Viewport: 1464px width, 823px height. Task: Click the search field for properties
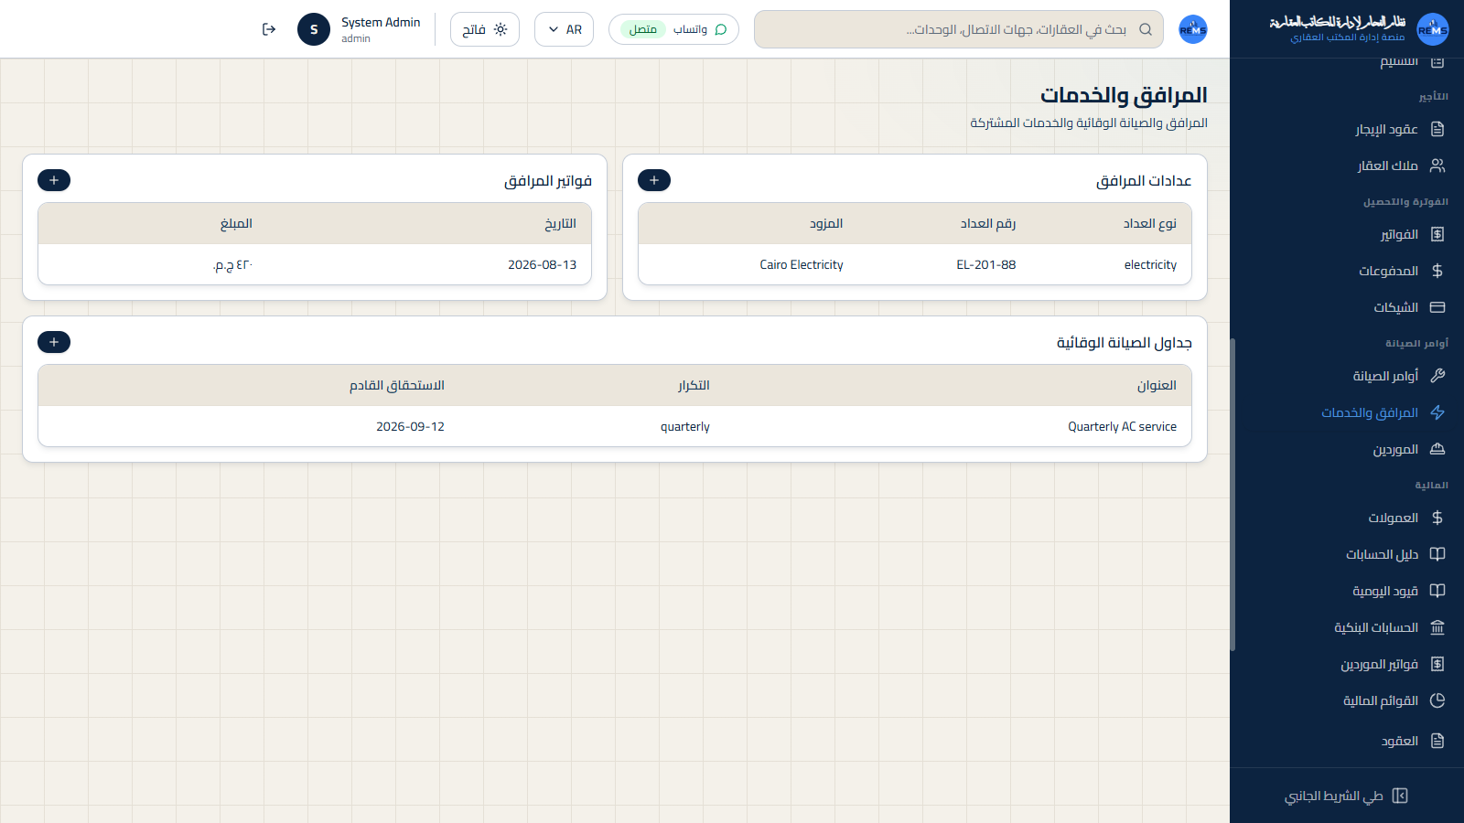click(x=959, y=29)
